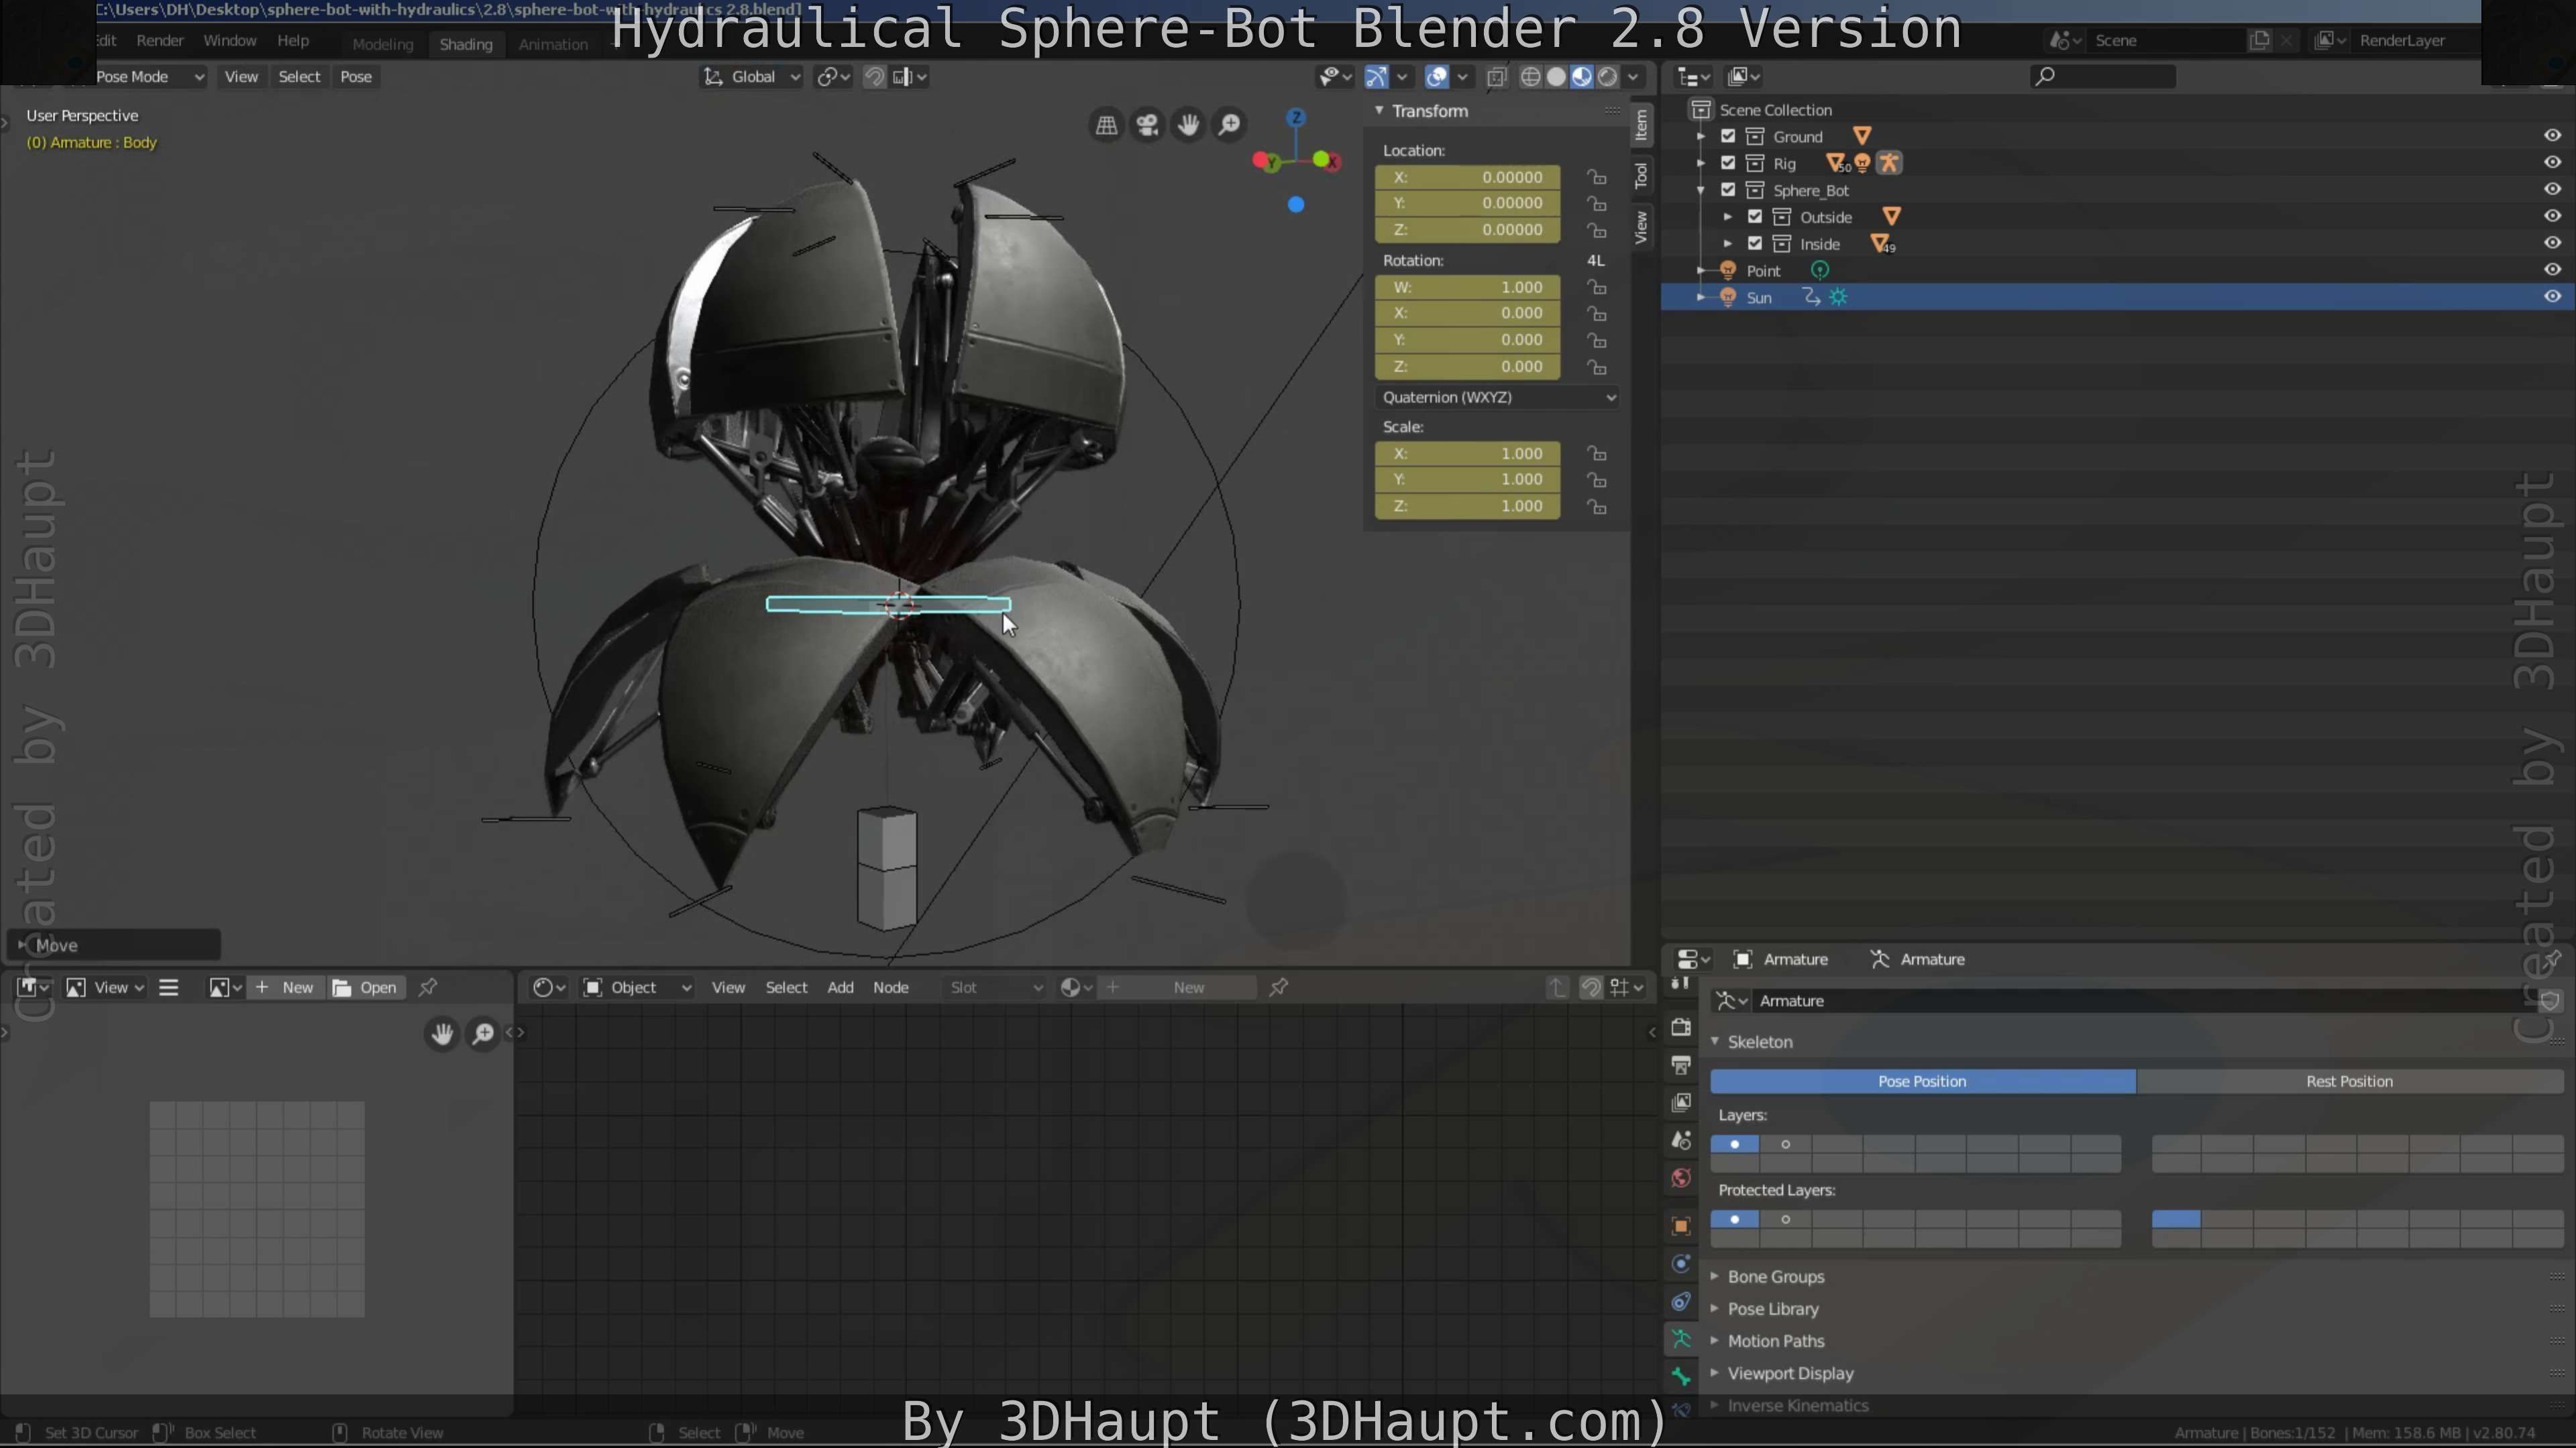Open Object Constraints properties tab icon
Image resolution: width=2576 pixels, height=1448 pixels.
tap(1681, 1302)
